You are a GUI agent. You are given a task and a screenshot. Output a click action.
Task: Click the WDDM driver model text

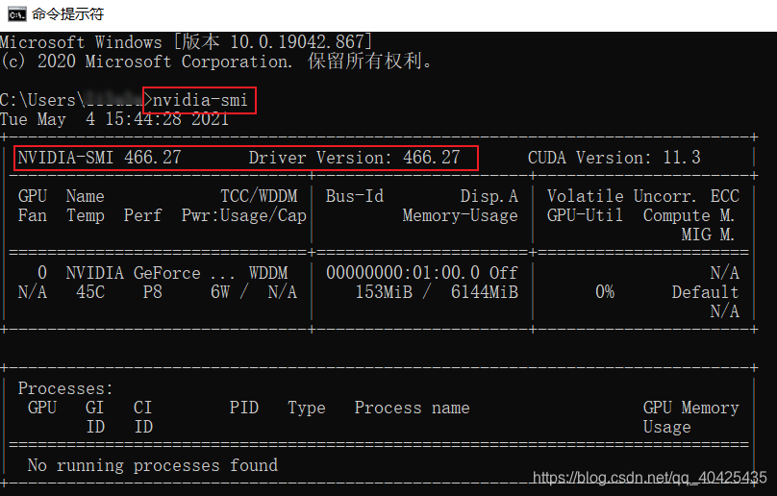[268, 273]
